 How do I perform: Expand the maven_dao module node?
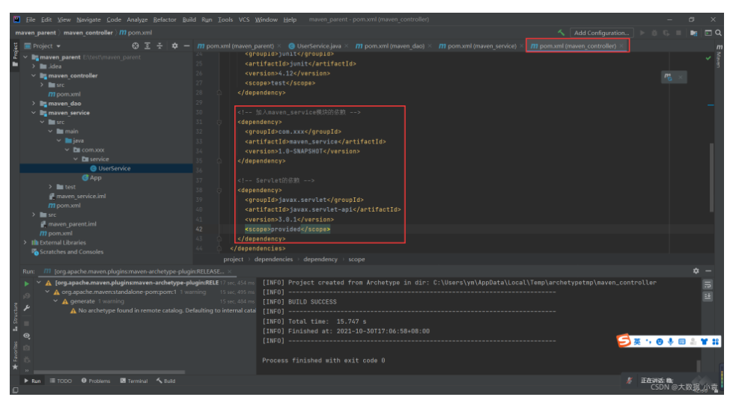tap(34, 104)
